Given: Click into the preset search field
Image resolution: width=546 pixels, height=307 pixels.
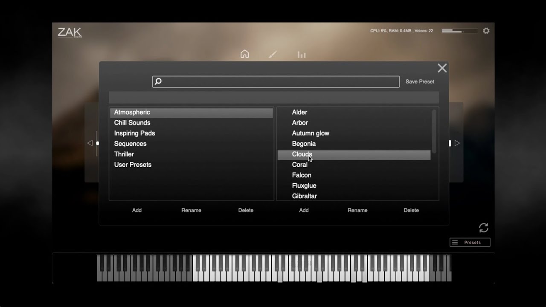Looking at the screenshot, I should point(276,81).
